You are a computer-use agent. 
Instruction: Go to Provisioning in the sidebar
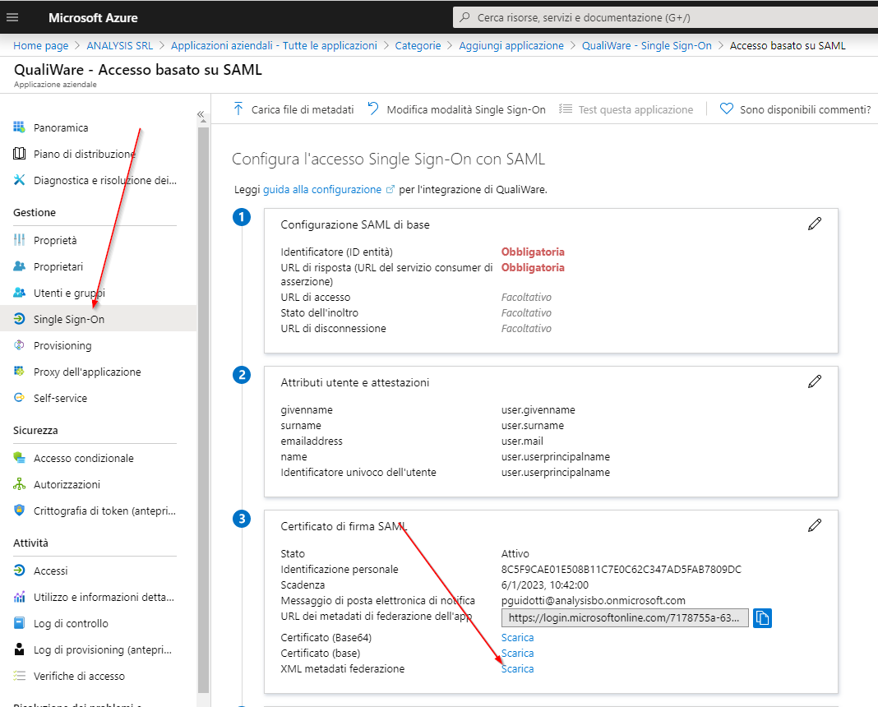point(62,345)
